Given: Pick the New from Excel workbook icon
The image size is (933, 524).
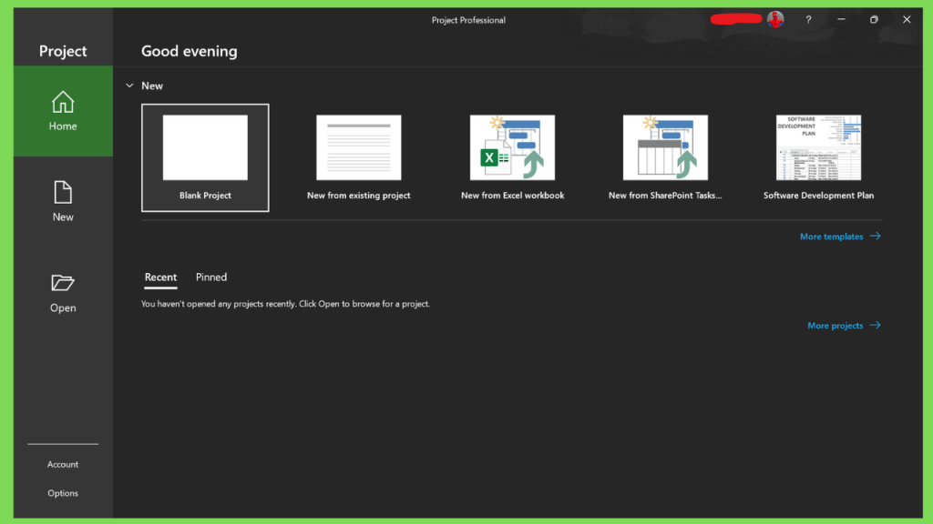Looking at the screenshot, I should [512, 147].
